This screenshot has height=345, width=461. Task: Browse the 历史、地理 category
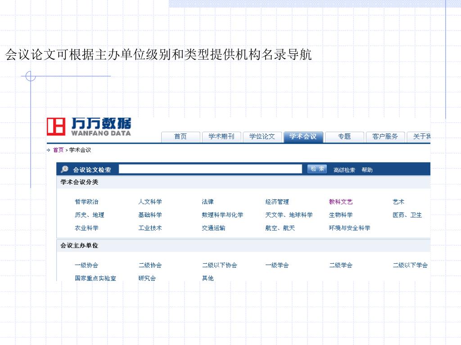pyautogui.click(x=90, y=215)
